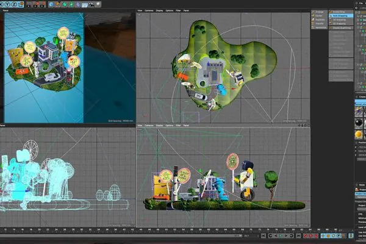Click the end frame field beside playback

pos(250,236)
